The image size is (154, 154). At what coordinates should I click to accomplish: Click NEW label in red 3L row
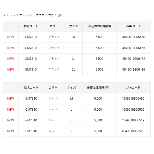(x=11, y=131)
